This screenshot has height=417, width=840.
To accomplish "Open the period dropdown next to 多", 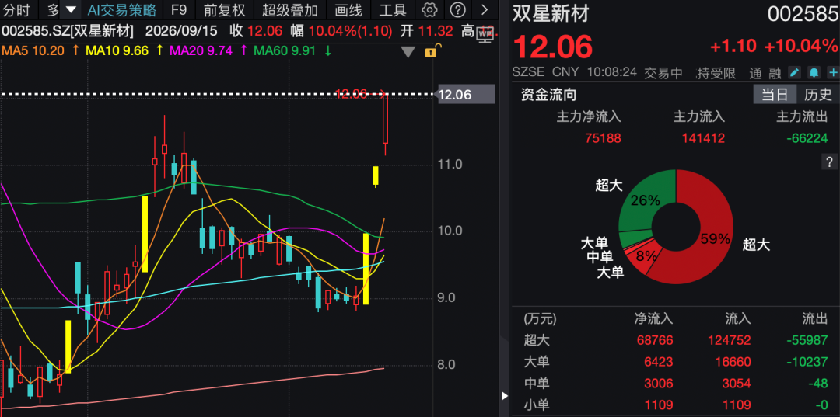I will point(71,10).
